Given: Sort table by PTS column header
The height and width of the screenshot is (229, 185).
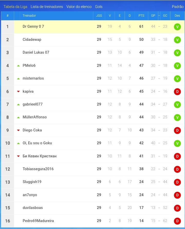Looking at the screenshot, I should pos(141,16).
